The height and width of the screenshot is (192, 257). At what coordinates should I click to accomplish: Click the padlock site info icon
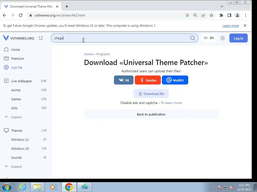(30, 15)
